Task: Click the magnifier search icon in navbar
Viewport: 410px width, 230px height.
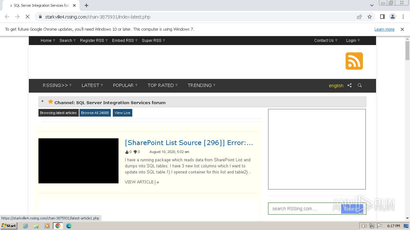Action: (360, 85)
